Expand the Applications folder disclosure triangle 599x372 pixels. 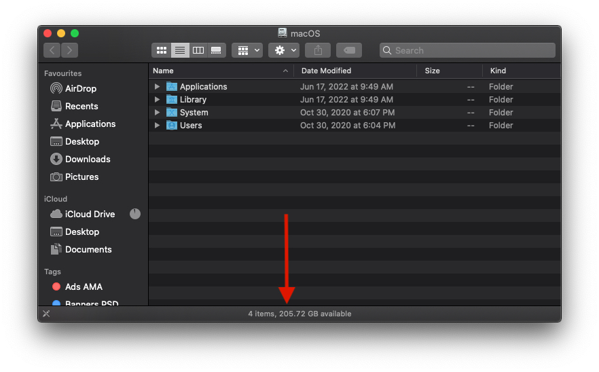pos(158,87)
